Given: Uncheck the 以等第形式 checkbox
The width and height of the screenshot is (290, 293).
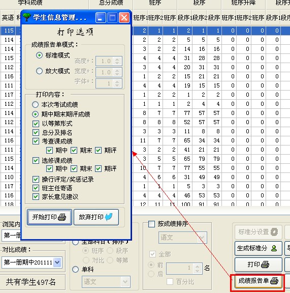Looking at the screenshot, I should pyautogui.click(x=36, y=124).
